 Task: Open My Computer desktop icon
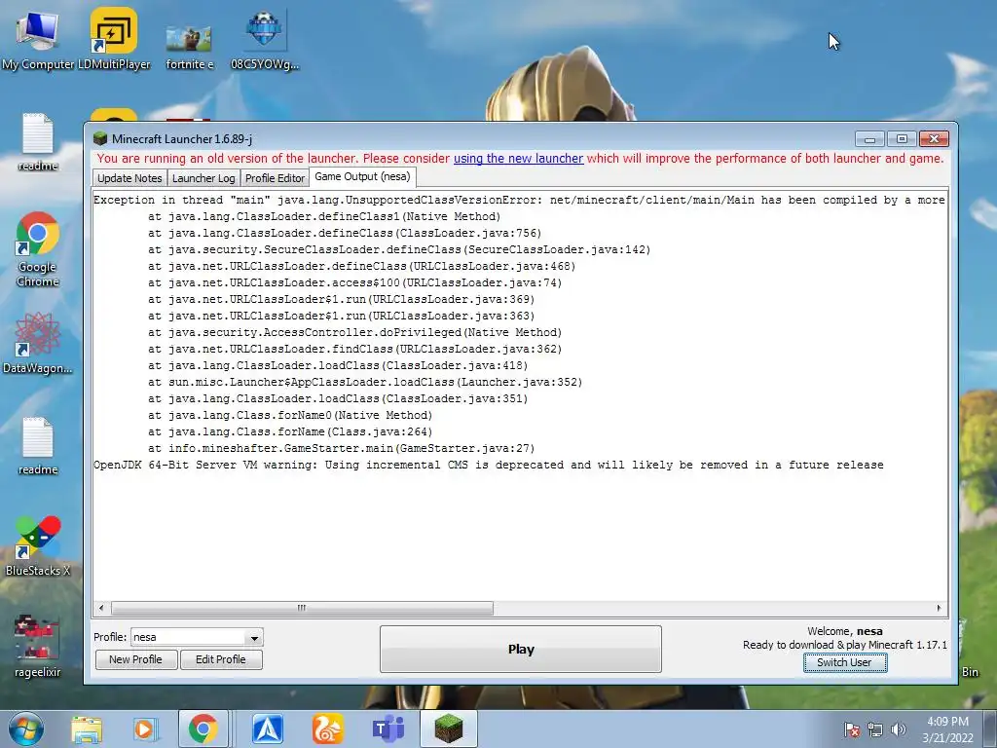(x=38, y=39)
